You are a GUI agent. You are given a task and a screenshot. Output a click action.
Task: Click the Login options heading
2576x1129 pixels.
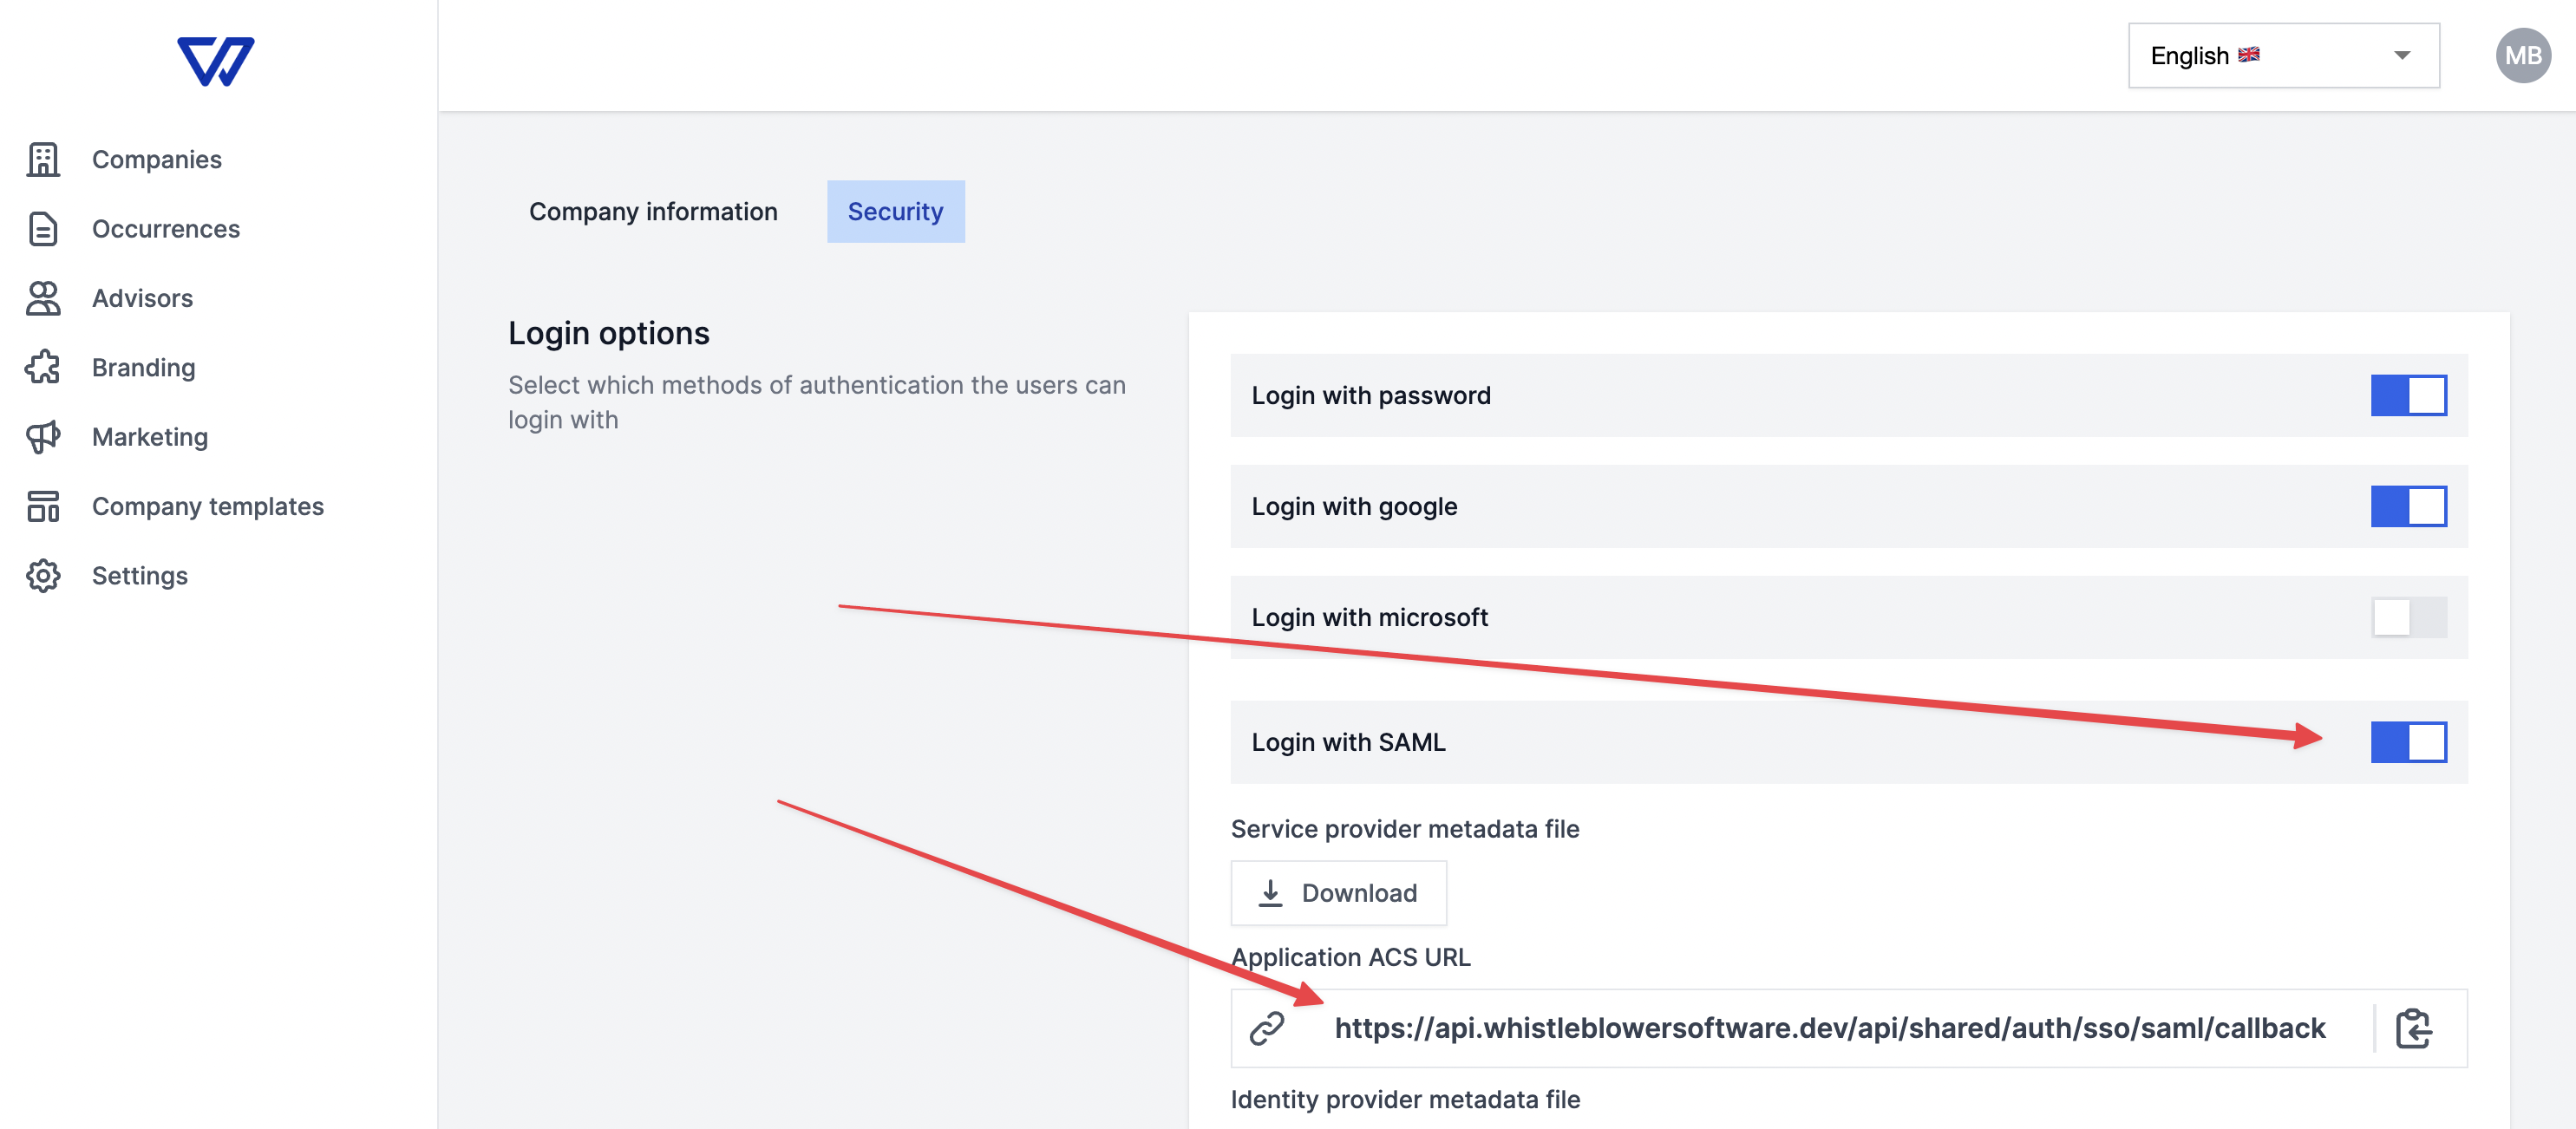pos(609,333)
